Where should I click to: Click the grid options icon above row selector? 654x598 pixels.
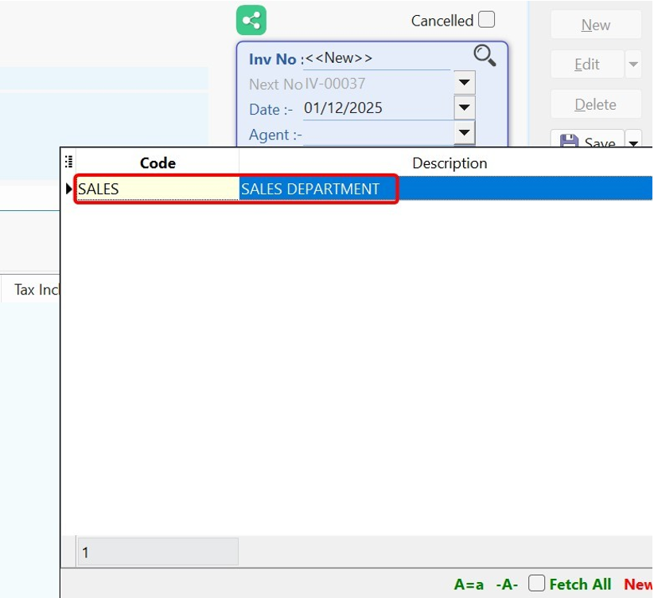[x=68, y=160]
